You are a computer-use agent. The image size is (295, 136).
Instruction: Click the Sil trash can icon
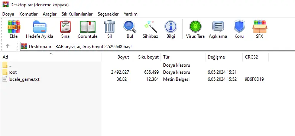[x=110, y=27]
